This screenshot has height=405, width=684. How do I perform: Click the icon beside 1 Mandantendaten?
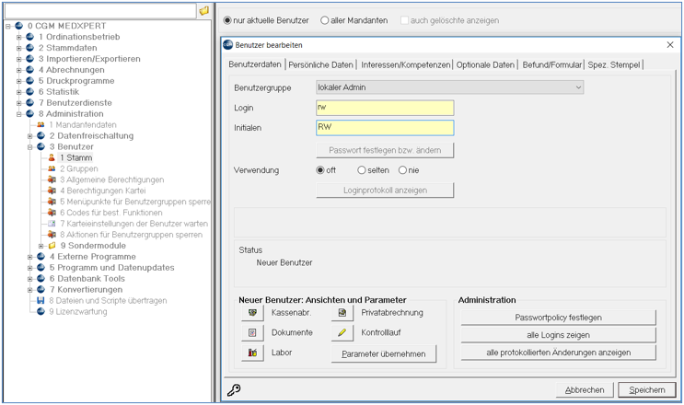pos(41,124)
